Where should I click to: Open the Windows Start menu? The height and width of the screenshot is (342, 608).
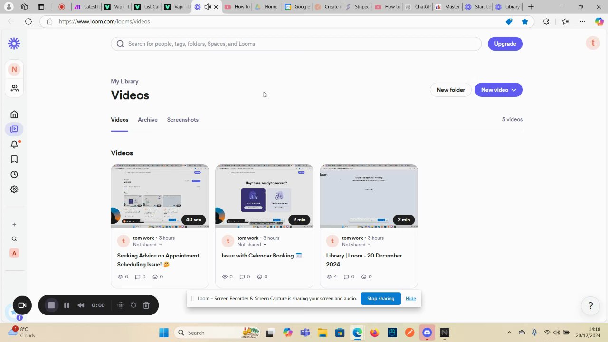point(164,332)
